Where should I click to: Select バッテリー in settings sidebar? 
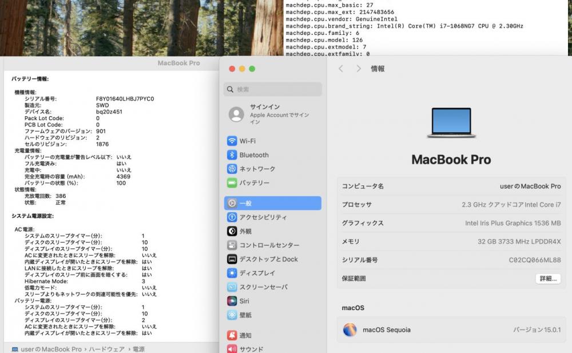(x=273, y=183)
